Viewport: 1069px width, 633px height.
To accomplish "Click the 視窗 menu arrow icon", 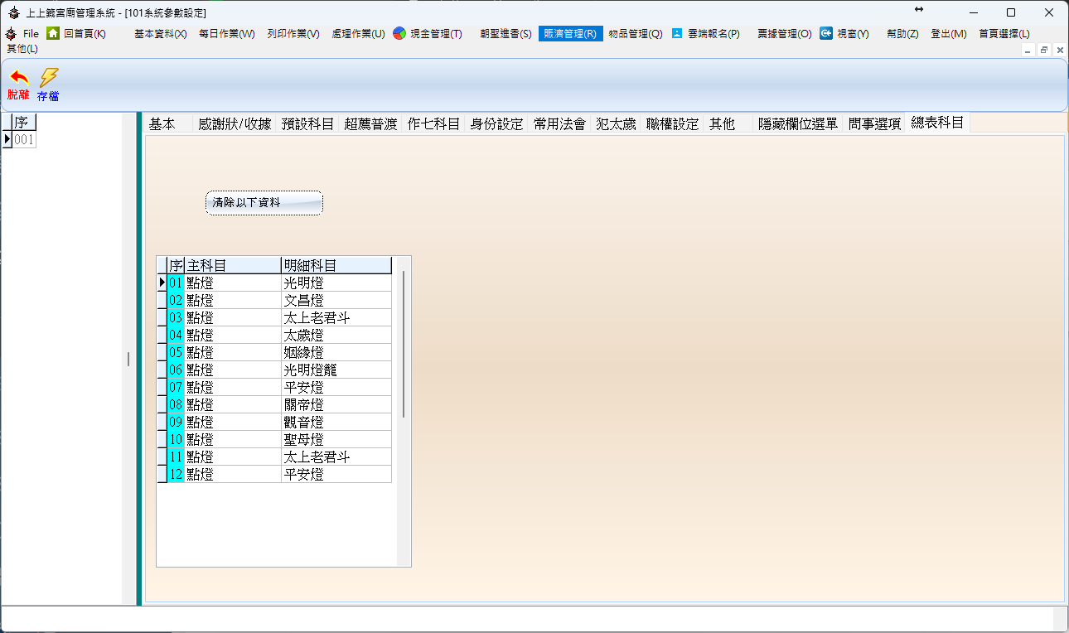I will pyautogui.click(x=826, y=33).
